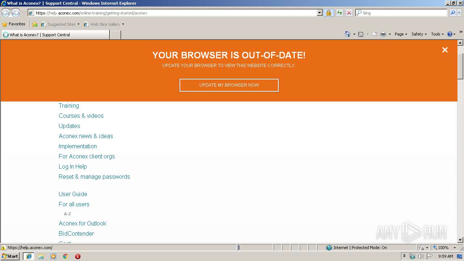Click the Read Mail envelope icon
Image resolution: width=464 pixels, height=261 pixels.
click(374, 34)
